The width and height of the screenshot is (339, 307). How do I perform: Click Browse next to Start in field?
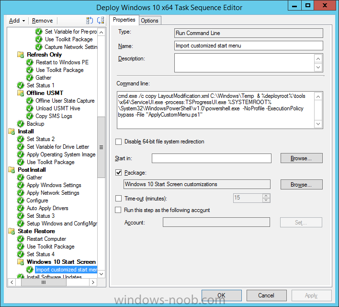(x=301, y=158)
